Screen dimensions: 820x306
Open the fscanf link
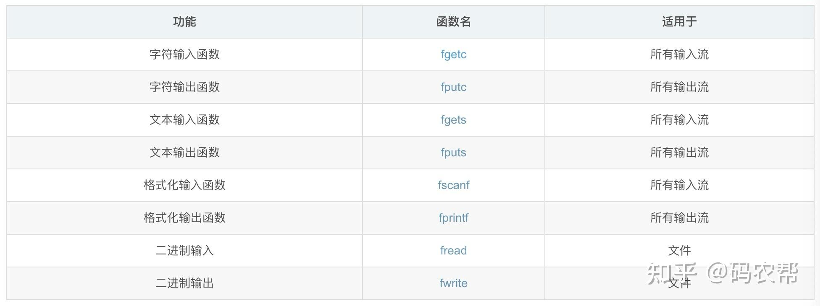[x=453, y=185]
